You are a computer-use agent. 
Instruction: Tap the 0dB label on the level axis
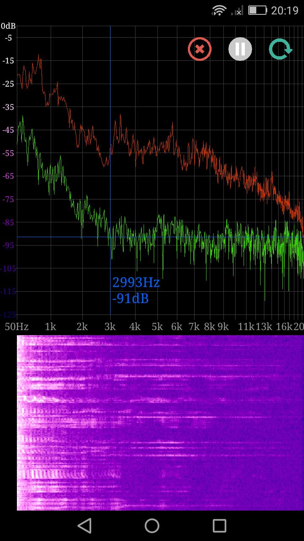(8, 26)
